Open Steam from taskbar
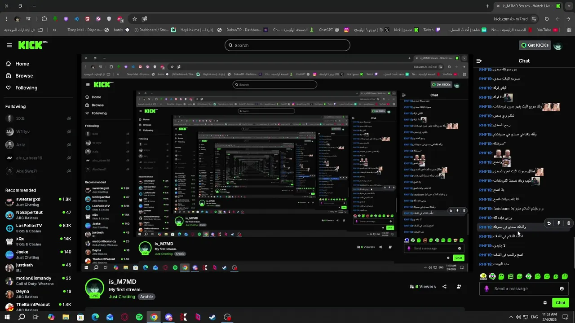 coord(212,317)
